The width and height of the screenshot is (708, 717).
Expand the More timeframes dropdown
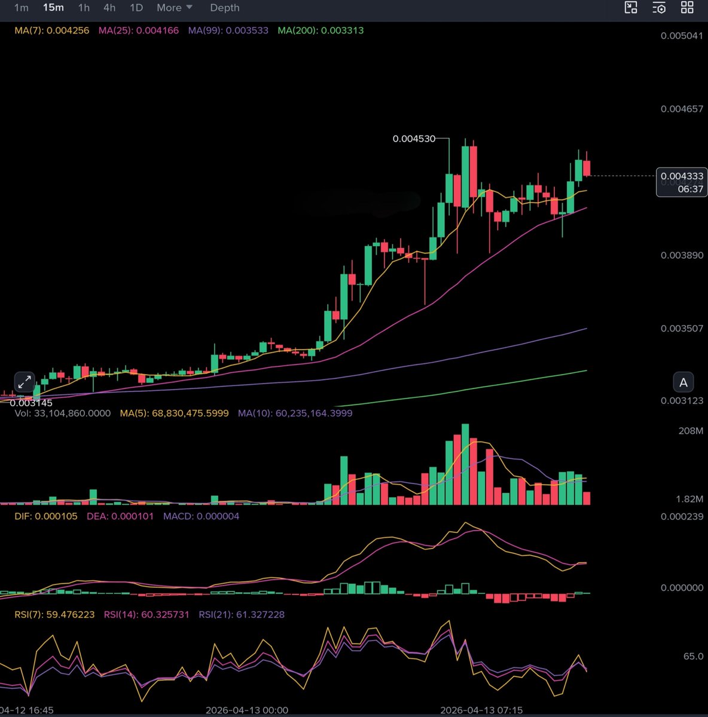(x=174, y=8)
